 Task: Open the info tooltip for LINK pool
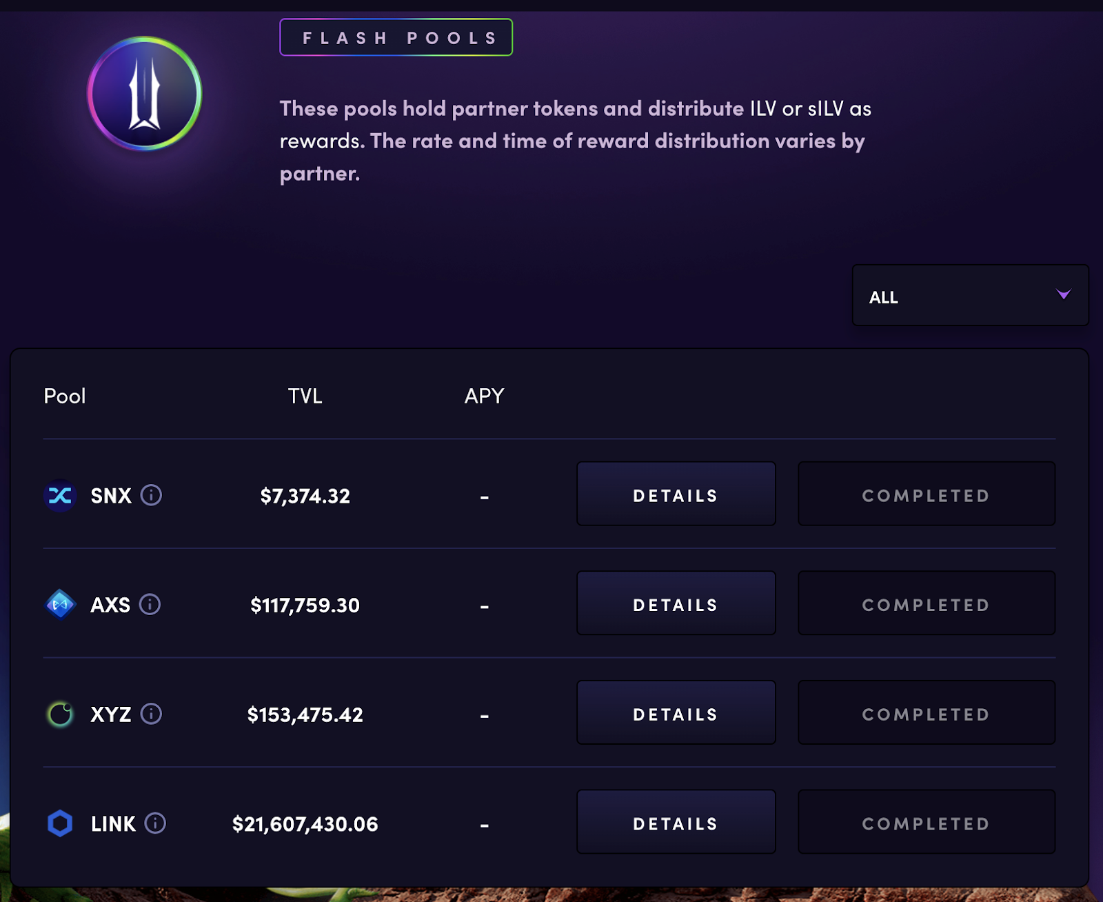[x=155, y=823]
